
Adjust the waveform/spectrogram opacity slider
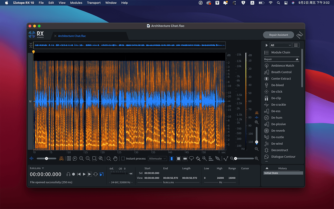[x=46, y=159]
